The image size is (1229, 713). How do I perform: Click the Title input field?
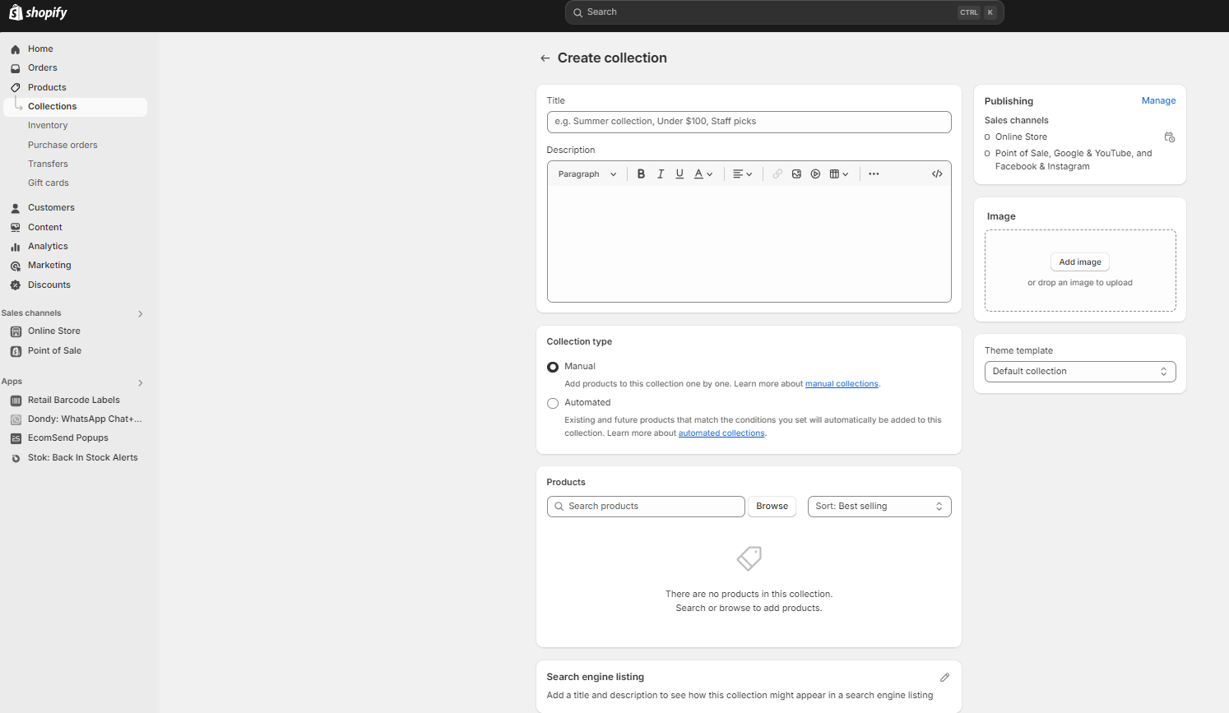[749, 122]
